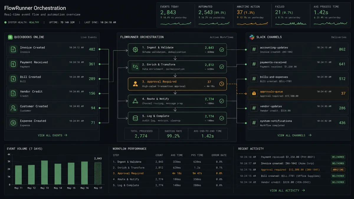The height and width of the screenshot is (199, 354).
Task: Click the System Health Healthy status
Action: click(x=22, y=22)
